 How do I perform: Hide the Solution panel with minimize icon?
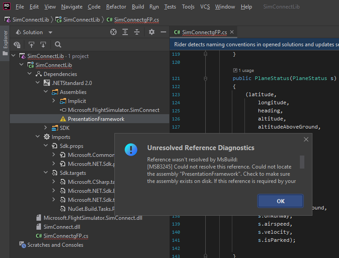click(163, 32)
